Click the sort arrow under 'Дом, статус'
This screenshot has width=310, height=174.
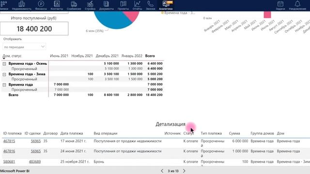click(x=4, y=58)
